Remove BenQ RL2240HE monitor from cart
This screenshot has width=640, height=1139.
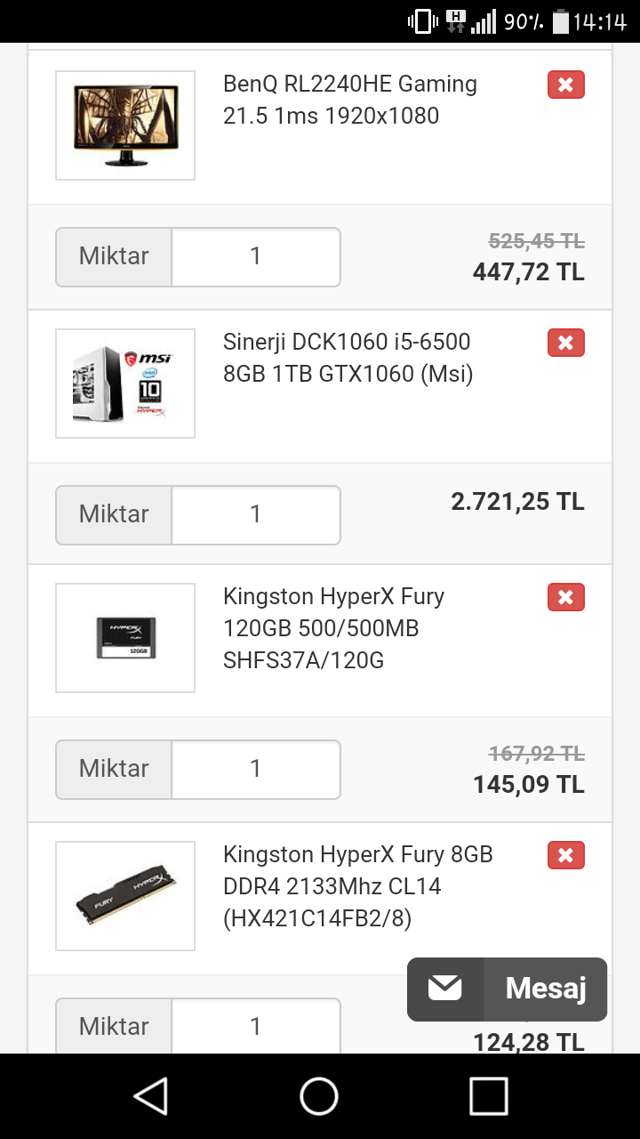[x=565, y=85]
